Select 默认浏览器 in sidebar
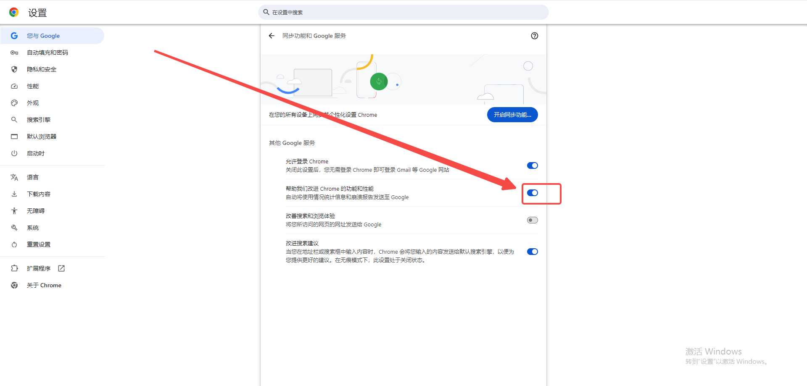This screenshot has width=807, height=386. tap(52, 137)
